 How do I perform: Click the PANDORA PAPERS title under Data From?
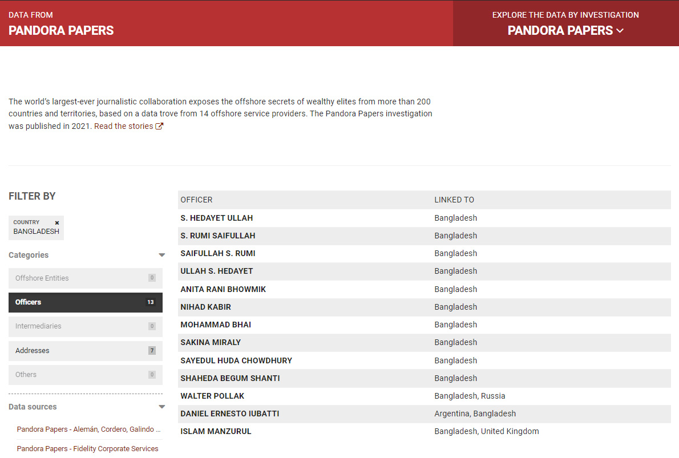click(61, 30)
